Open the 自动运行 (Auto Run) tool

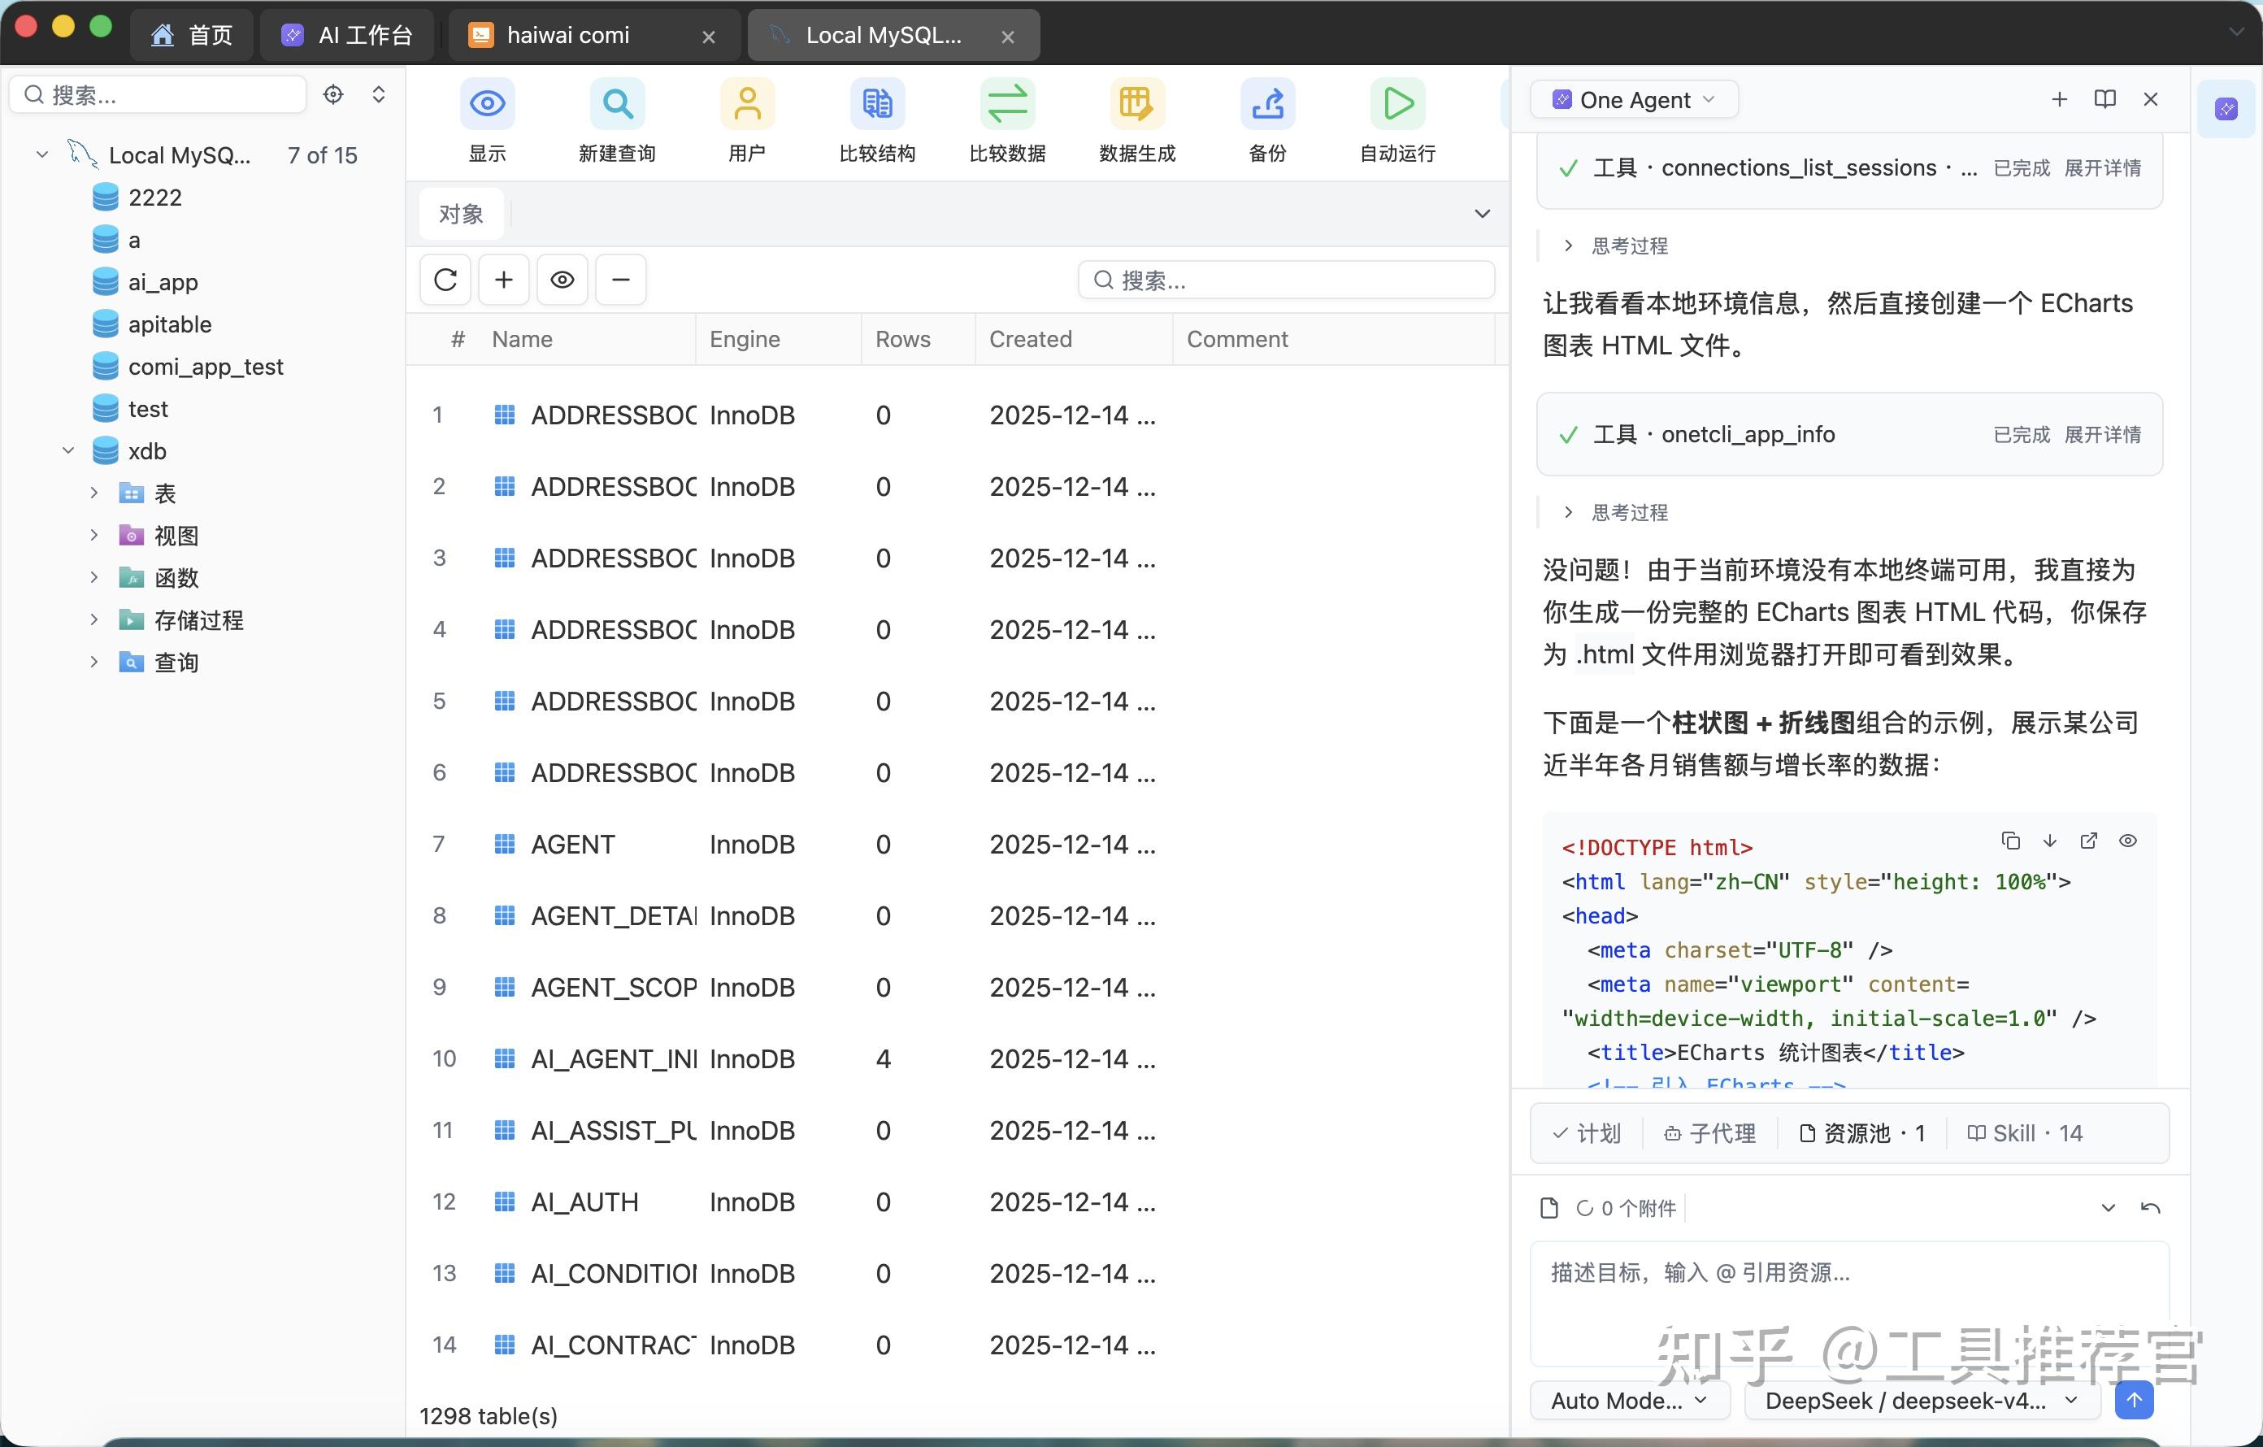[1397, 104]
